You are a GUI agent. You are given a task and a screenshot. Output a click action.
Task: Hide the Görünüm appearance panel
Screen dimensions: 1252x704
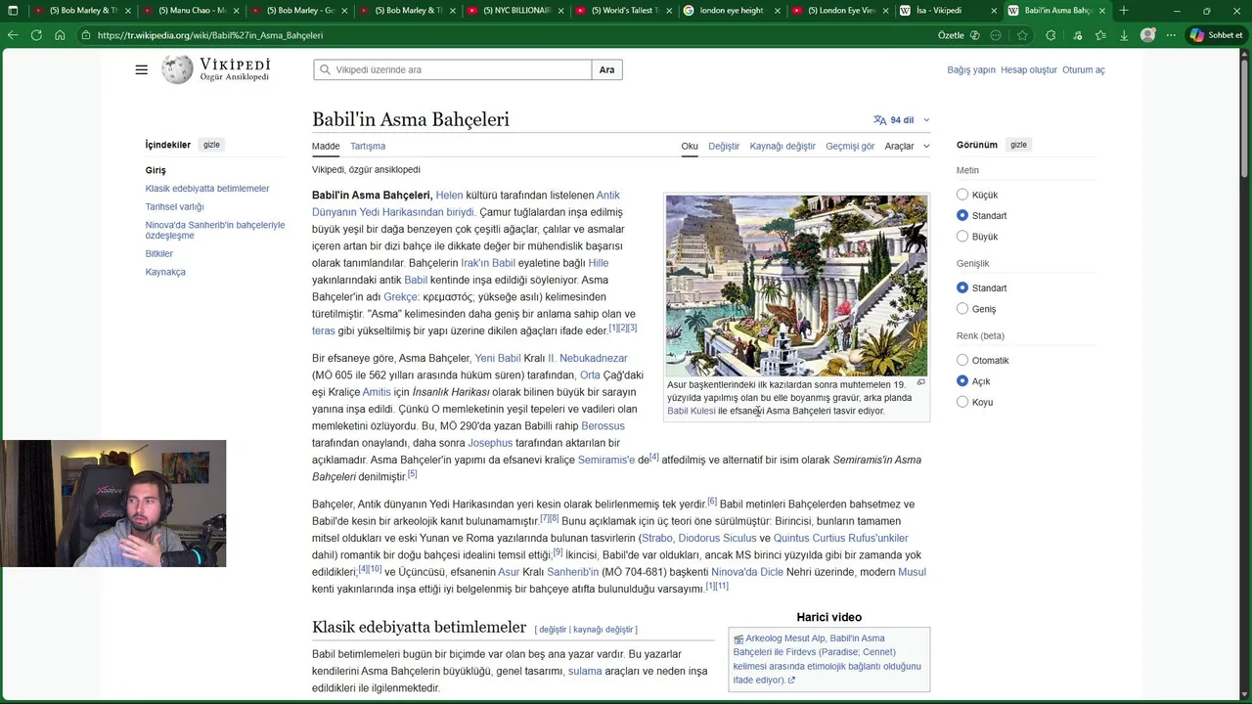click(1018, 145)
